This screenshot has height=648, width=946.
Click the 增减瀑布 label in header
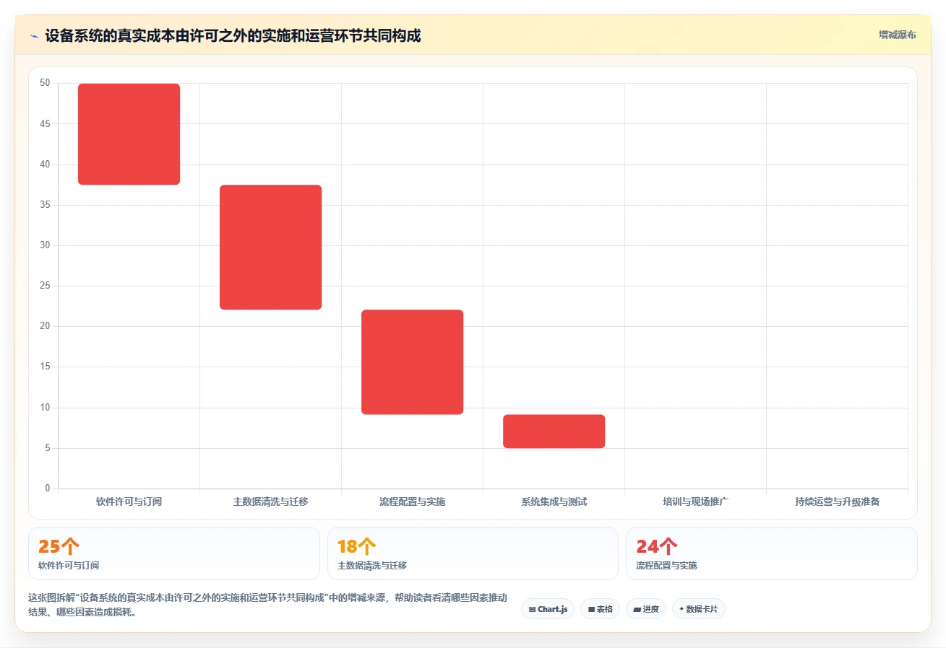click(897, 35)
